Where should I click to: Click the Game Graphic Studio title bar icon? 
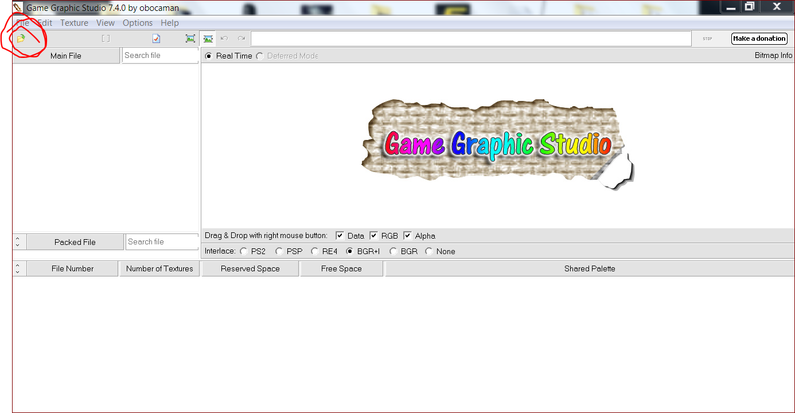(x=18, y=7)
